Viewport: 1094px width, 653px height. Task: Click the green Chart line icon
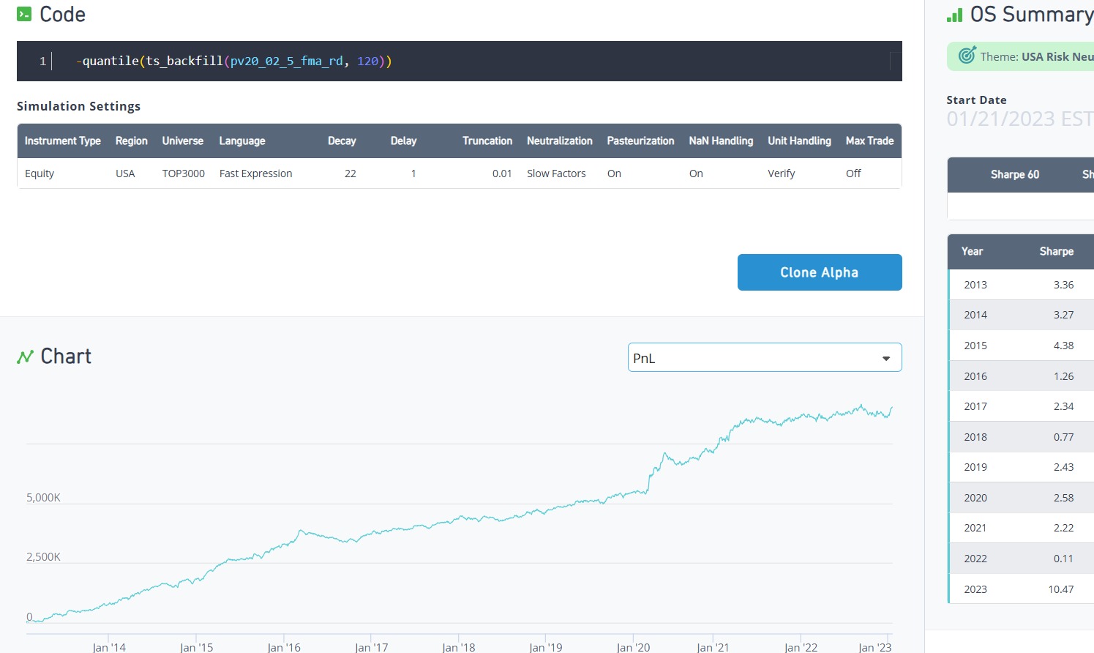(x=25, y=357)
